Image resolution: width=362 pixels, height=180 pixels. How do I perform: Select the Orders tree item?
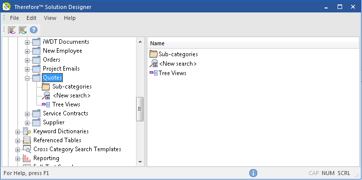(52, 60)
